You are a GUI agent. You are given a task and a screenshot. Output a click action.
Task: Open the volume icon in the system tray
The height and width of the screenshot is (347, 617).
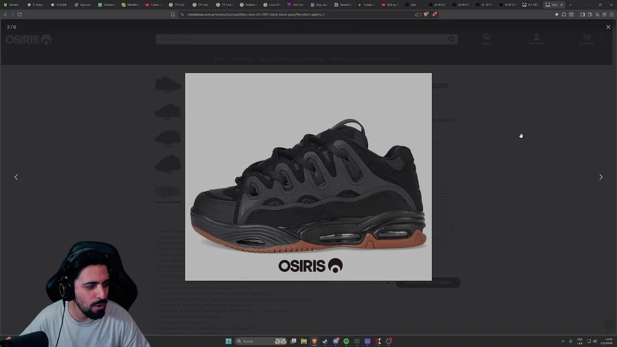point(595,341)
